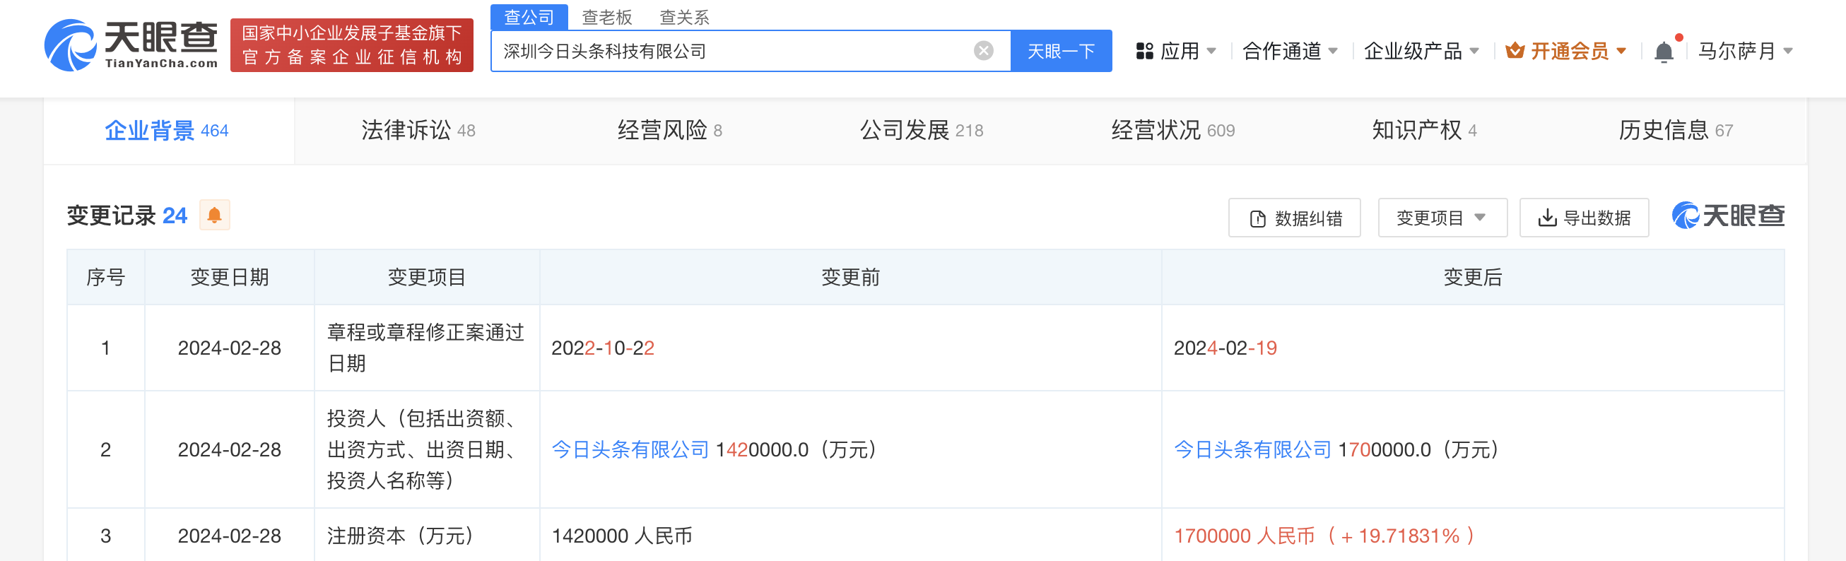Select the 查公司 search tab
Image resolution: width=1846 pixels, height=561 pixels.
coord(529,17)
